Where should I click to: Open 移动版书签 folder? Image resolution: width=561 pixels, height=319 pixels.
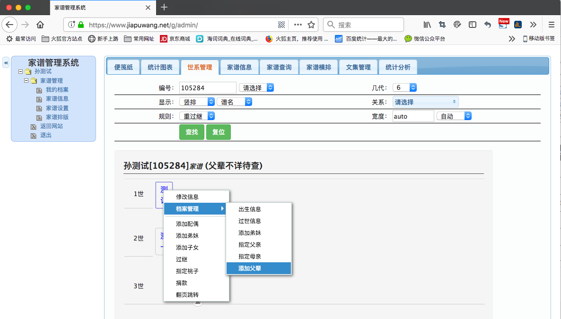point(539,39)
